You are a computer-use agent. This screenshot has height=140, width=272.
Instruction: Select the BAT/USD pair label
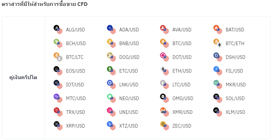pos(235,30)
